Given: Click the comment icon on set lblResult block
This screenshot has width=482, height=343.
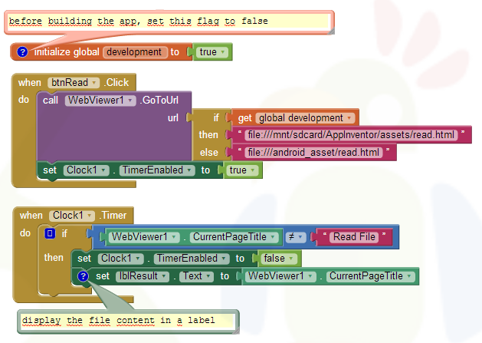Looking at the screenshot, I should (84, 276).
